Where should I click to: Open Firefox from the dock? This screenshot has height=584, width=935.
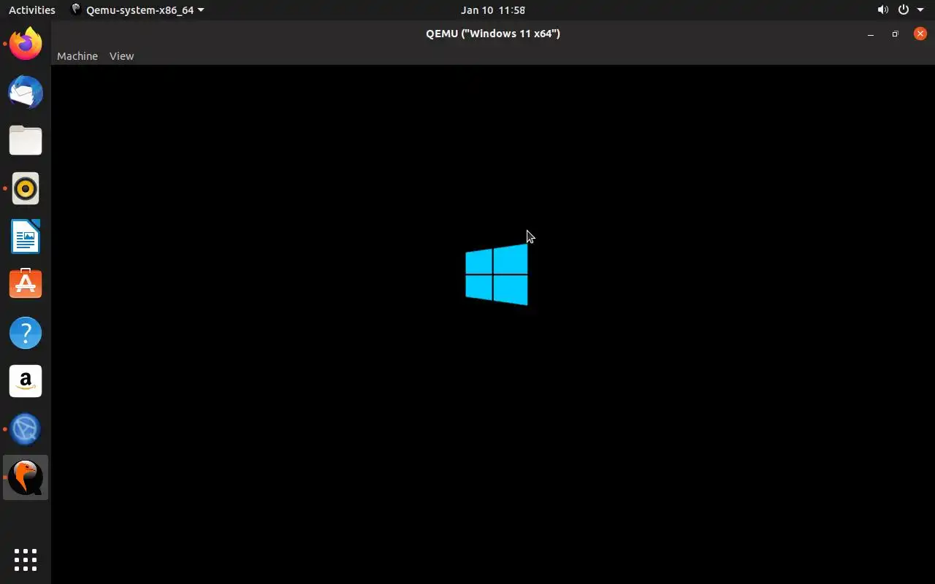(26, 44)
